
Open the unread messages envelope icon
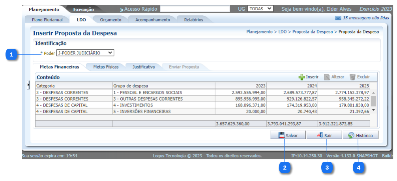point(338,18)
